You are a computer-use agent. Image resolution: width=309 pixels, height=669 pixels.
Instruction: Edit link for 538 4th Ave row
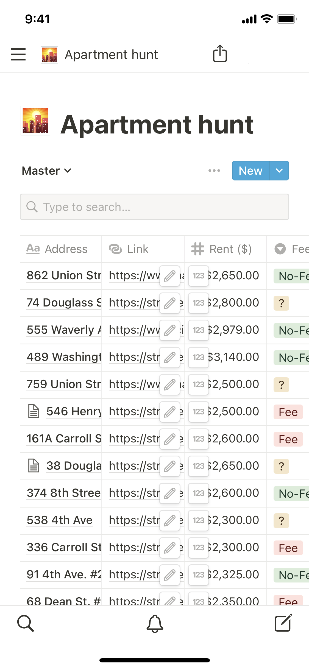pos(170,521)
